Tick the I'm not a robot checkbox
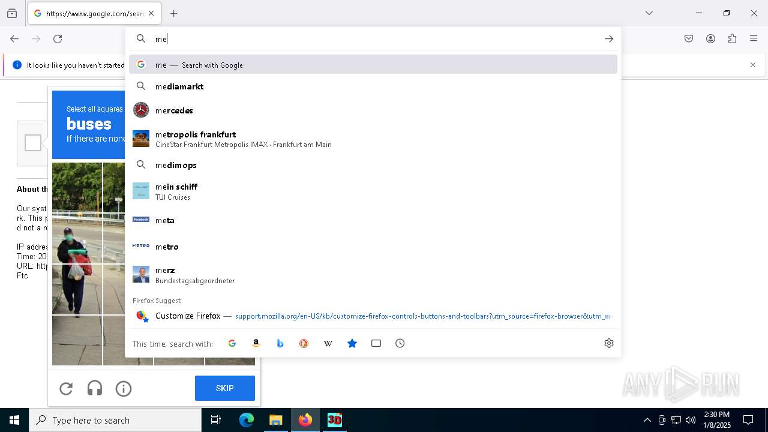The width and height of the screenshot is (768, 432). [x=33, y=143]
